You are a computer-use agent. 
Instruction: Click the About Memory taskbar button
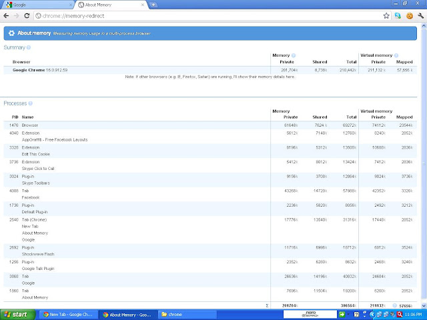(128, 315)
